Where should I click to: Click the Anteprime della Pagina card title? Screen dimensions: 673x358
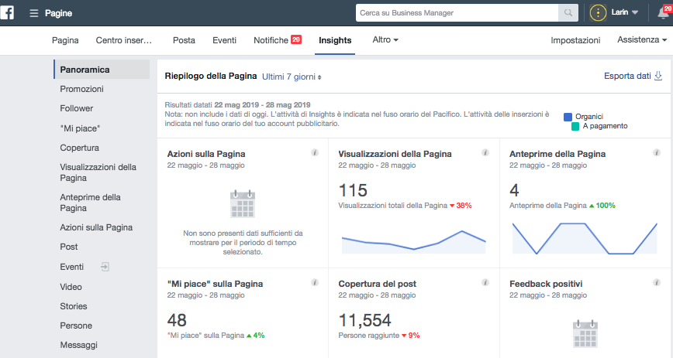click(557, 154)
